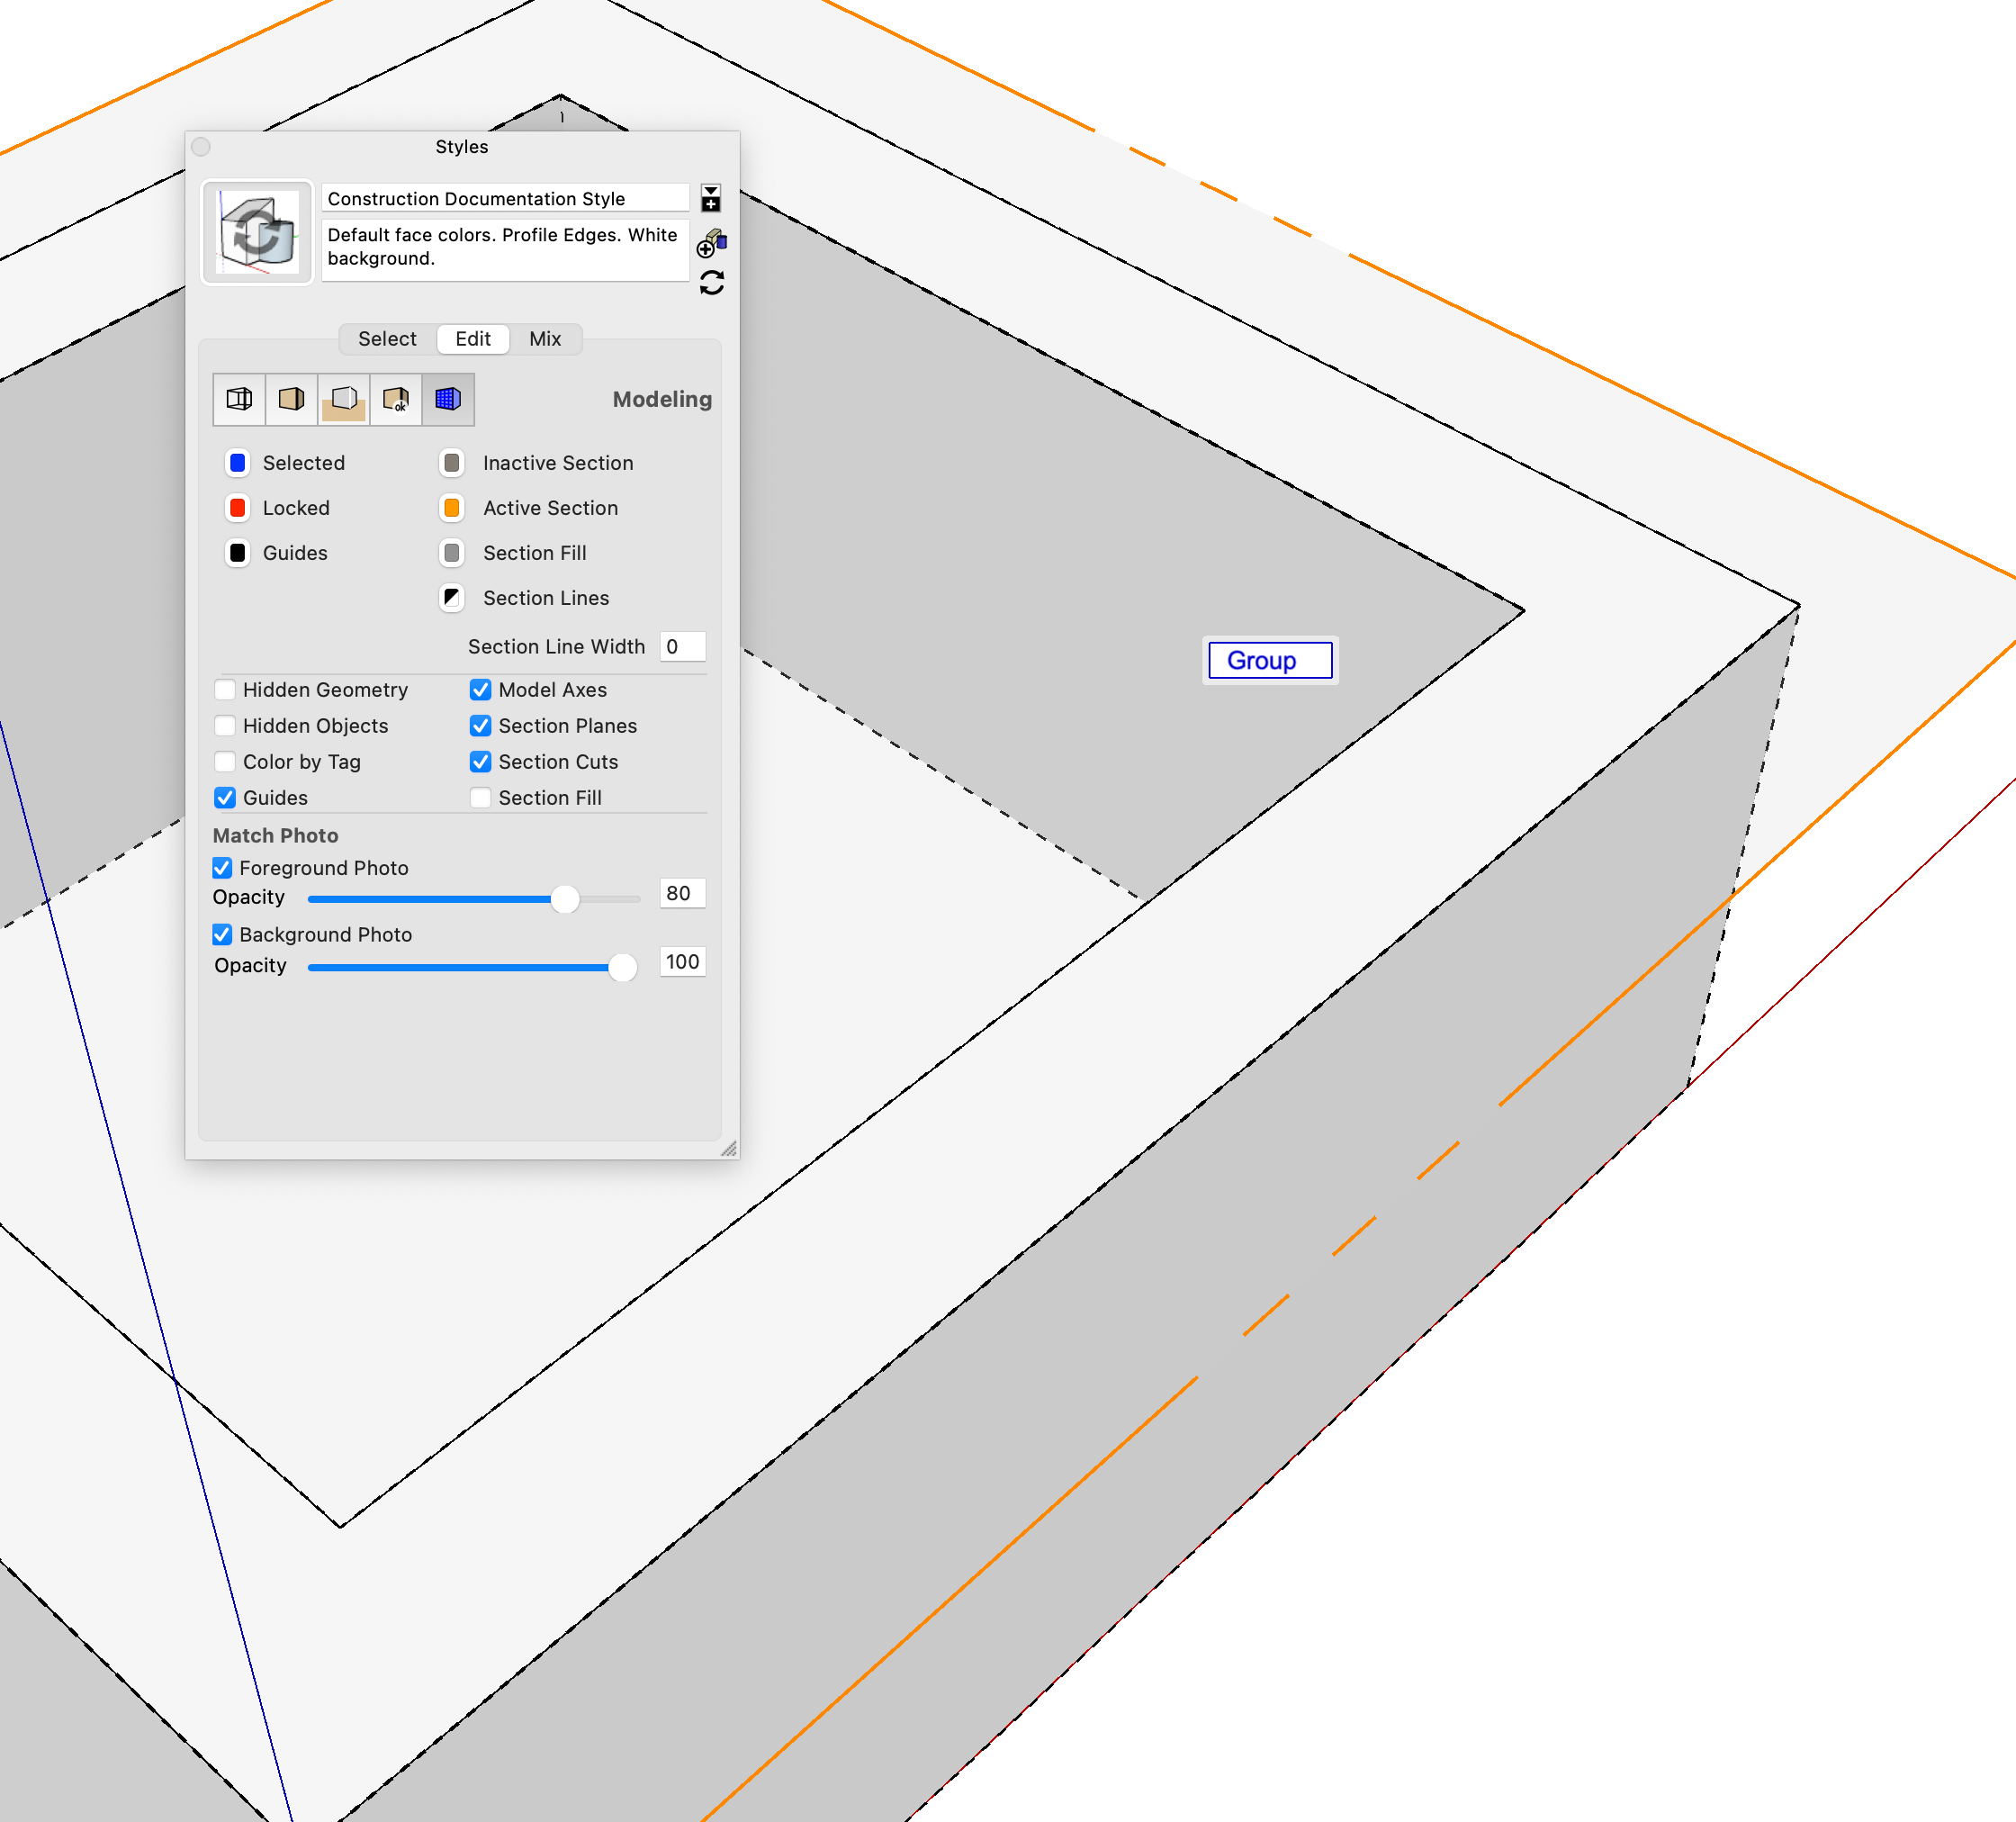2016x1822 pixels.
Task: Open Watermark settings icon
Action: 396,399
